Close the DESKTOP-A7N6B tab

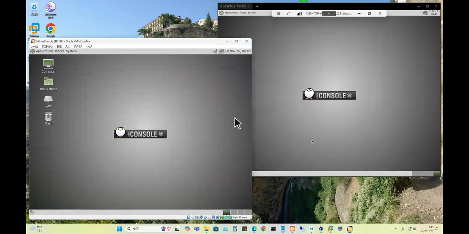[249, 6]
